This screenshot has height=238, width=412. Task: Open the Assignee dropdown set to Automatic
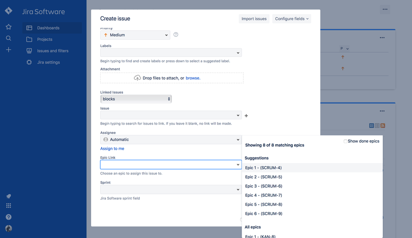coord(171,139)
